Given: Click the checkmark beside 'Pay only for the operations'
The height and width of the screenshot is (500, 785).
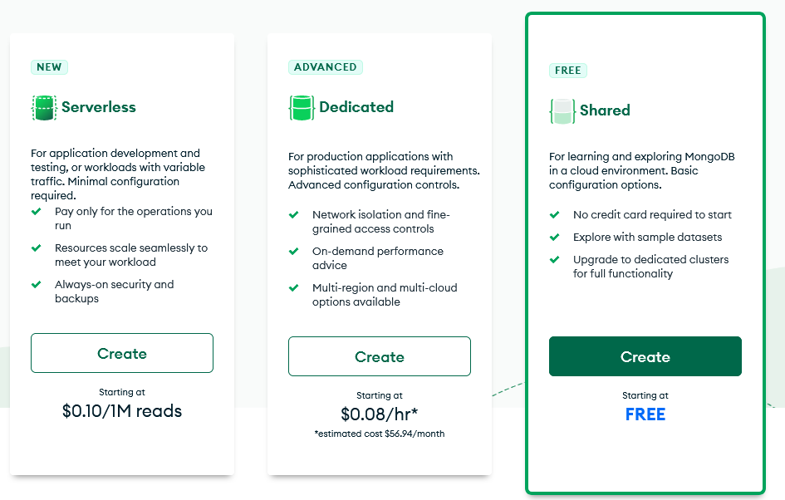Looking at the screenshot, I should coord(36,211).
